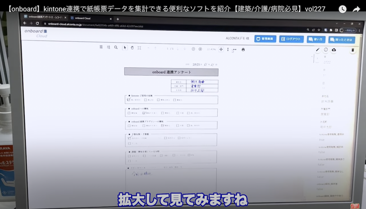366x209 pixels.
Task: Delete this record with the trash icon
Action: coord(353,50)
